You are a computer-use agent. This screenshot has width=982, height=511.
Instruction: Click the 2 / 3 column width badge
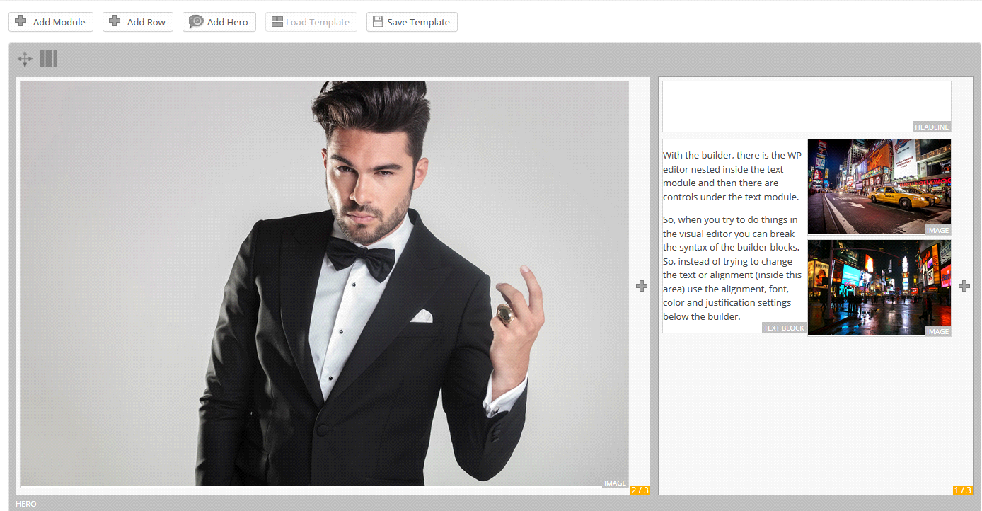[x=640, y=490]
